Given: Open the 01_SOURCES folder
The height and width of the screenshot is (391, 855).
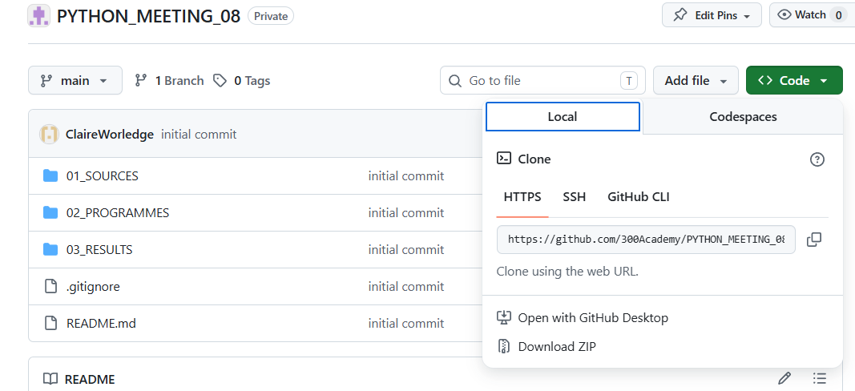Looking at the screenshot, I should [x=102, y=175].
